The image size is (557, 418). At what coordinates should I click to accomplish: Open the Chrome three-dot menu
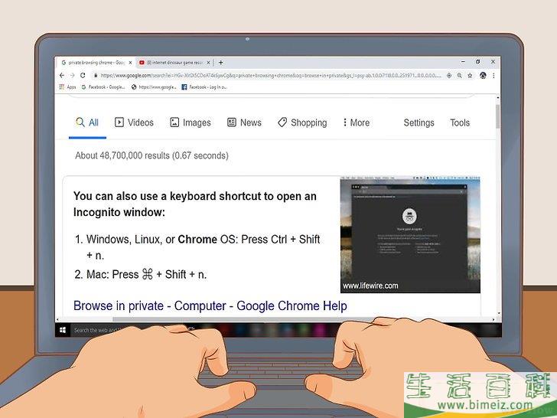pyautogui.click(x=493, y=75)
